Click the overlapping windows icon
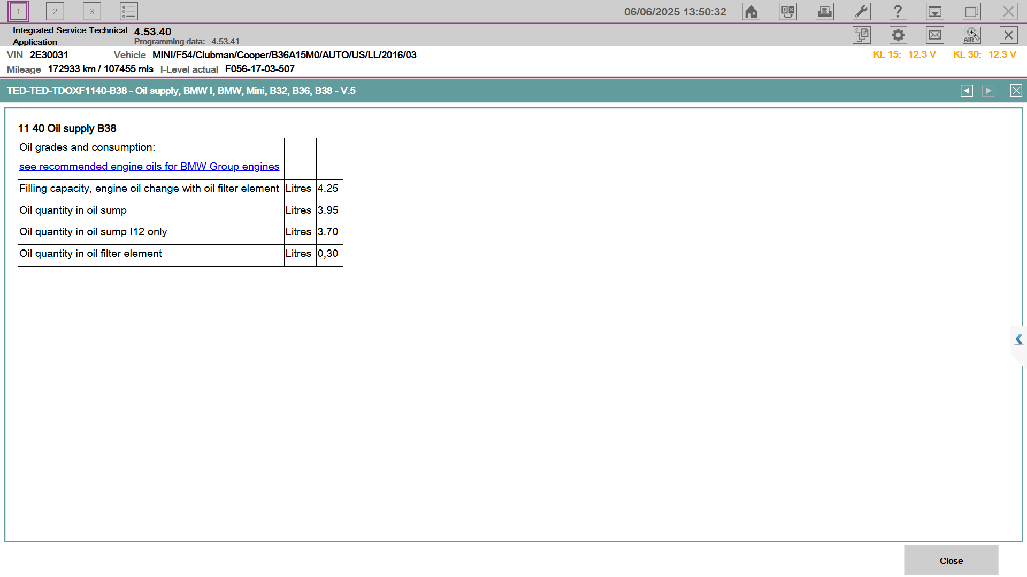This screenshot has width=1027, height=577. coord(972,11)
